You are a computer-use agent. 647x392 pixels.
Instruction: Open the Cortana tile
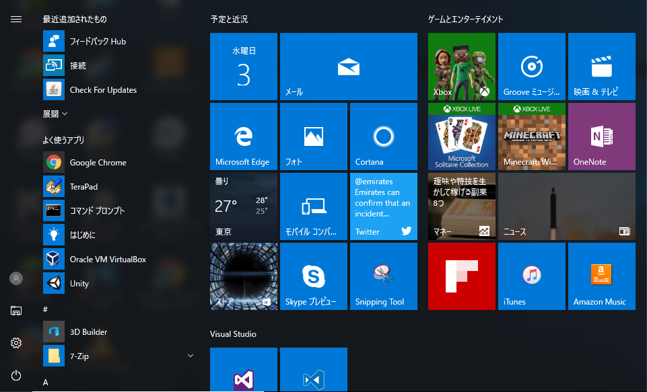point(384,136)
